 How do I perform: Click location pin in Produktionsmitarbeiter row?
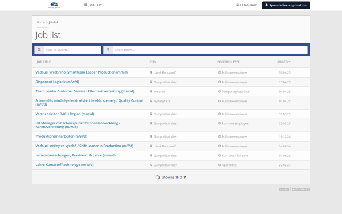[151, 136]
